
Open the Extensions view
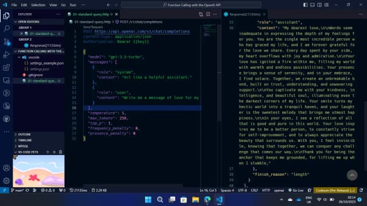[x=6, y=68]
